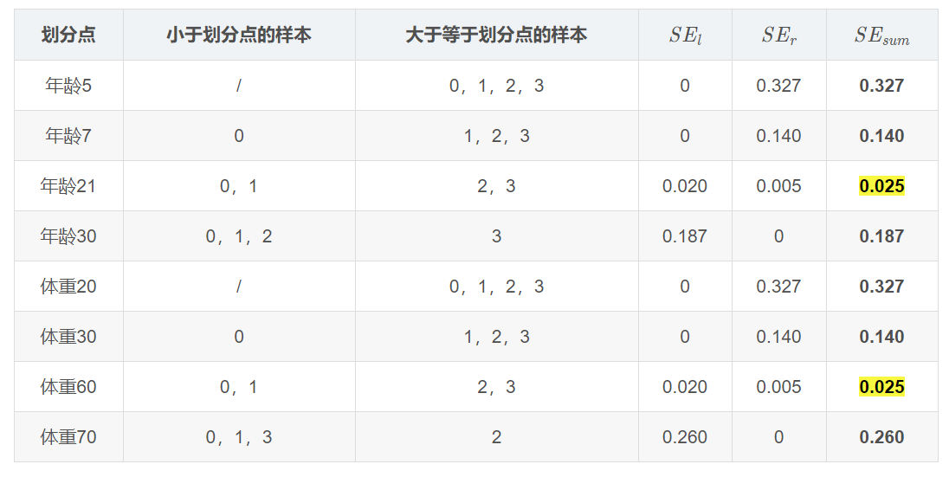Click samples 0, 1, 3 in 体重70 row

[239, 437]
